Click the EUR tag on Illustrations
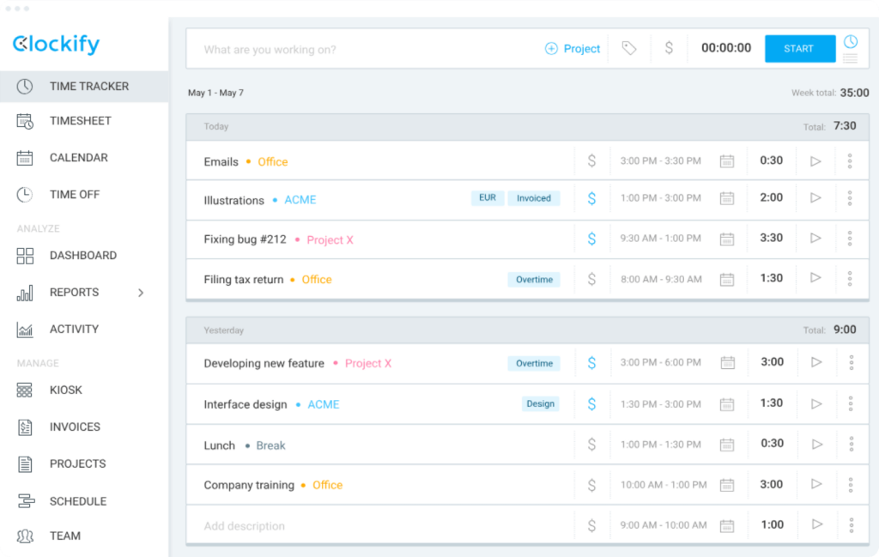879x557 pixels. pyautogui.click(x=488, y=197)
